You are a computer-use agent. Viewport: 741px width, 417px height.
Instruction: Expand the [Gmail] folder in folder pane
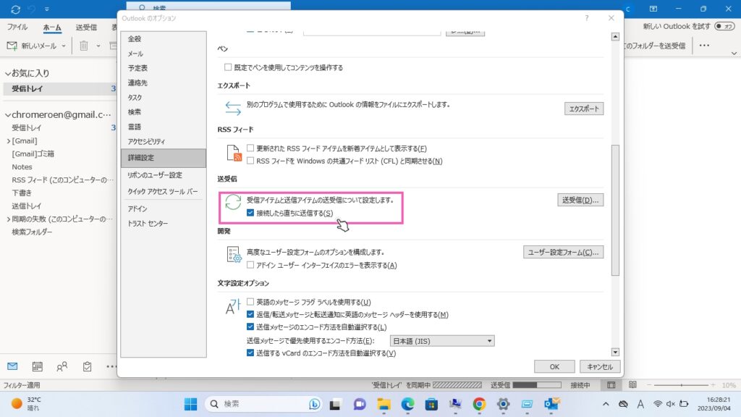pyautogui.click(x=8, y=140)
